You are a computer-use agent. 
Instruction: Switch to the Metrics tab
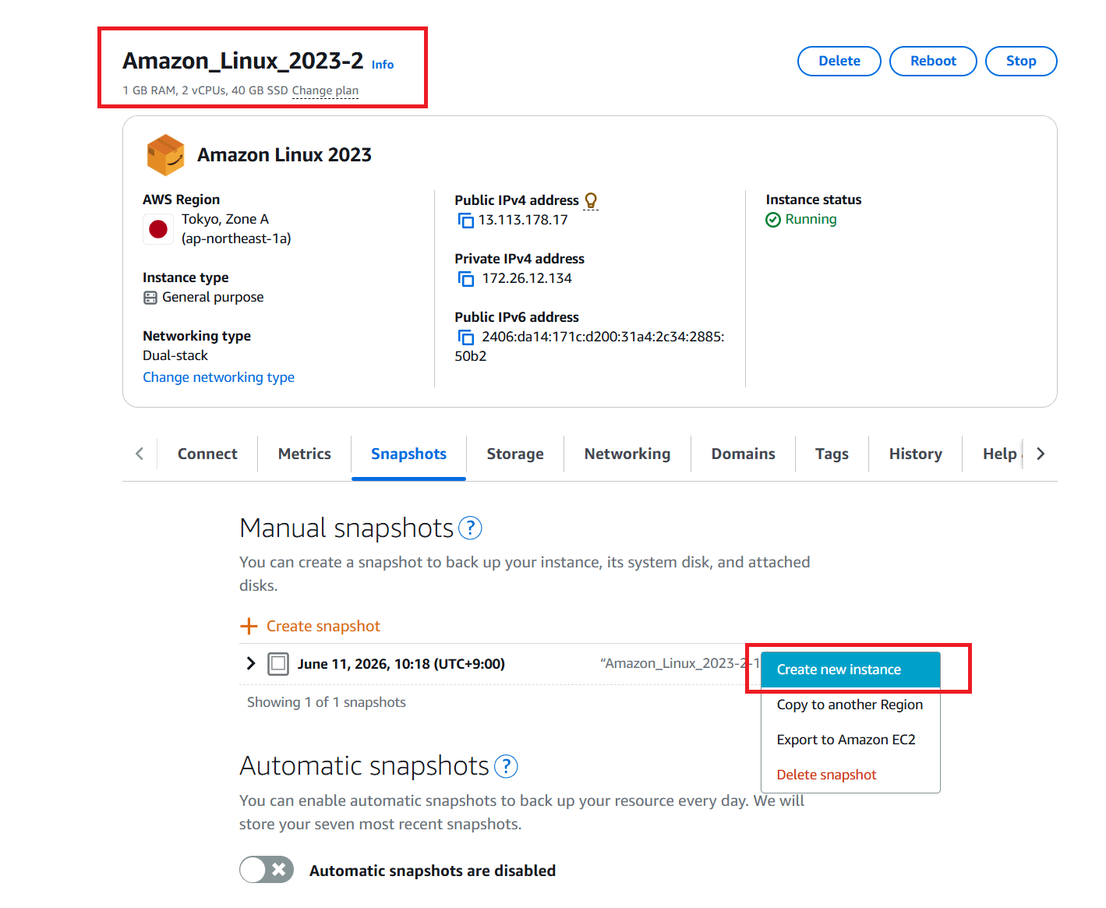click(305, 454)
